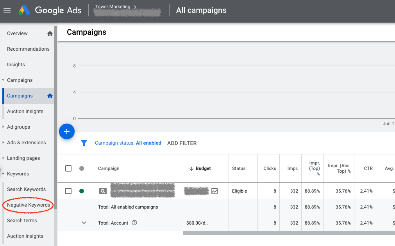Click the green enabled status dot
This screenshot has height=246, width=395.
(82, 191)
